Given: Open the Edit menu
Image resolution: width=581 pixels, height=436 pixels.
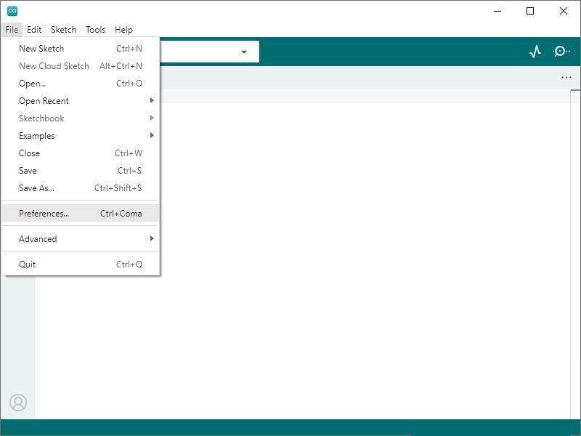Looking at the screenshot, I should coord(34,30).
